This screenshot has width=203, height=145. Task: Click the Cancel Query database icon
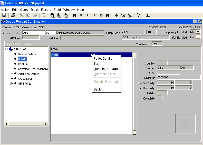click(x=66, y=15)
